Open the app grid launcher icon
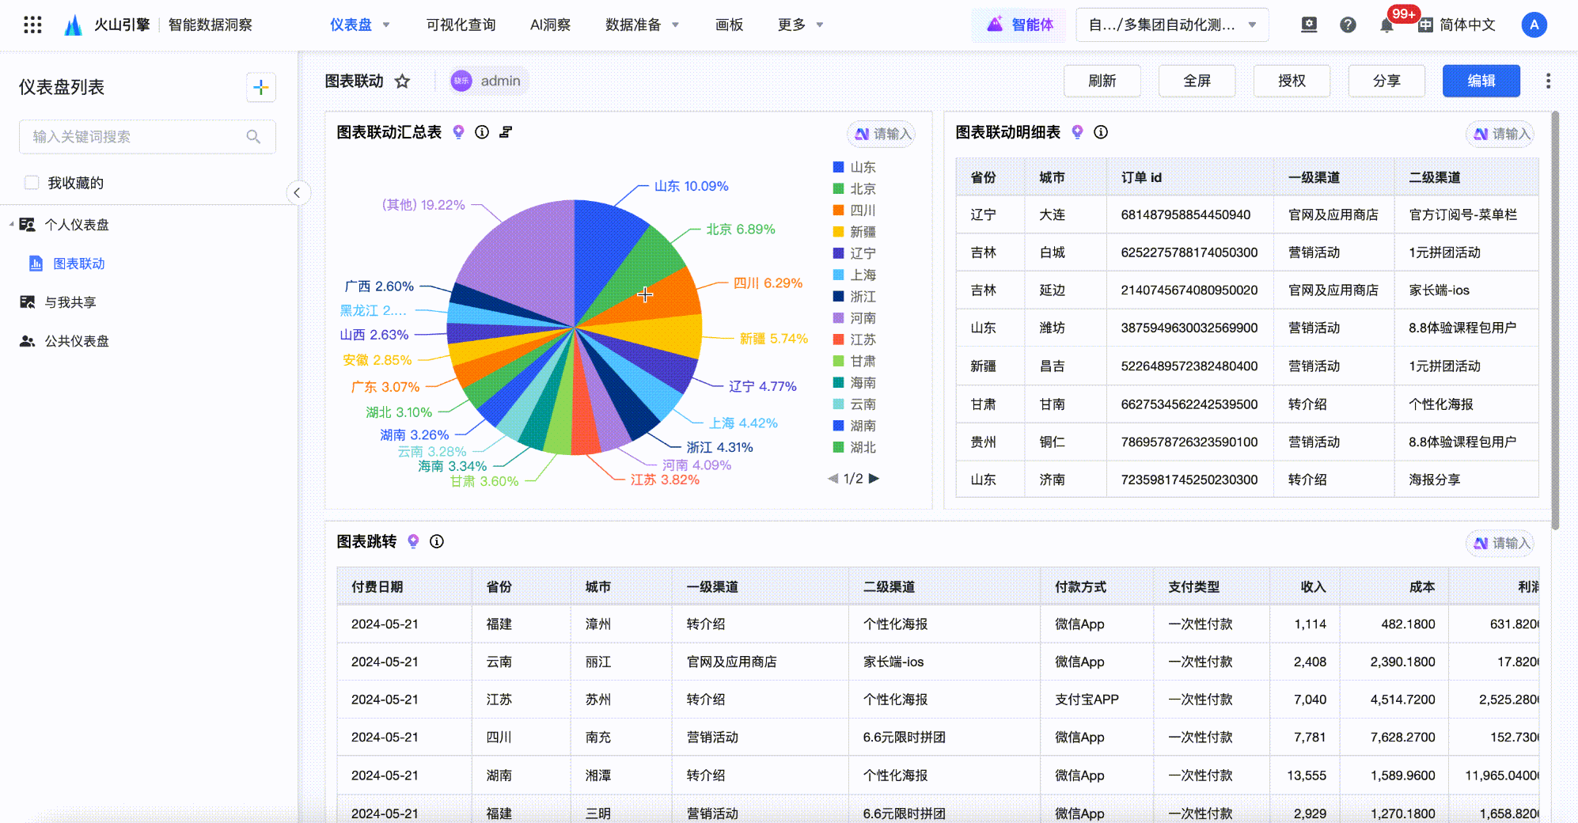This screenshot has height=823, width=1578. pos(32,25)
